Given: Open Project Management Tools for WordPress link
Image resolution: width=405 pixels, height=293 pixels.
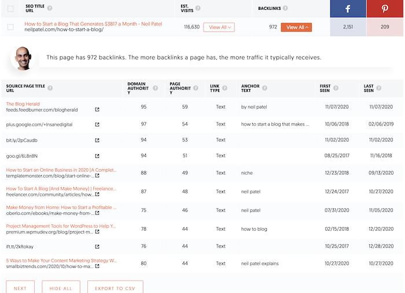Looking at the screenshot, I should click(61, 226).
